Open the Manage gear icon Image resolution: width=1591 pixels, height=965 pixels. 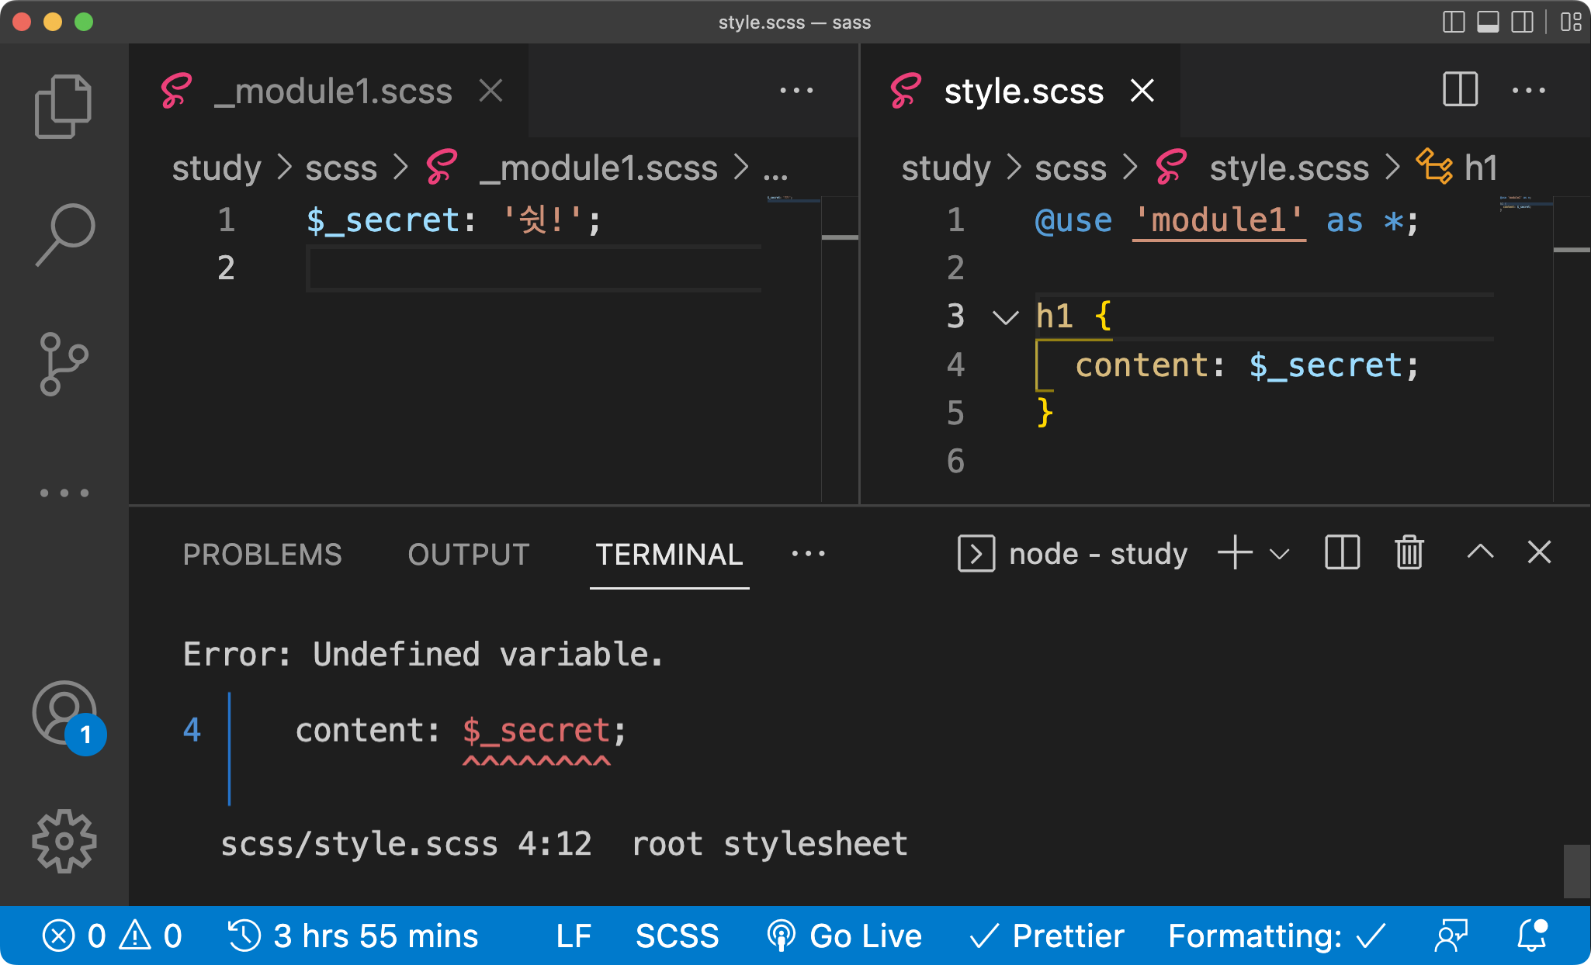(64, 841)
